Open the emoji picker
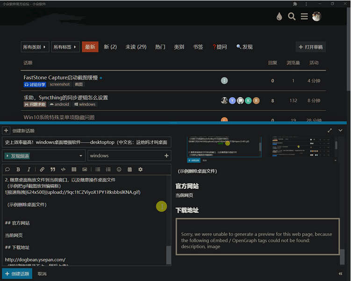The height and width of the screenshot is (281, 351). click(119, 169)
